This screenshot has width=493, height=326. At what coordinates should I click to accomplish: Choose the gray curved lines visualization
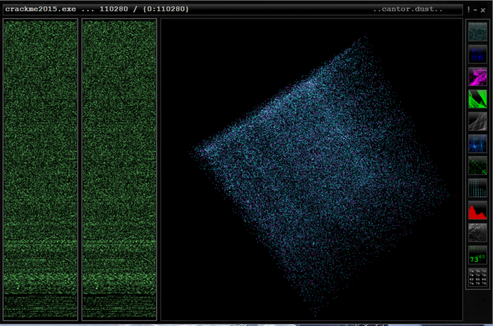point(477,121)
